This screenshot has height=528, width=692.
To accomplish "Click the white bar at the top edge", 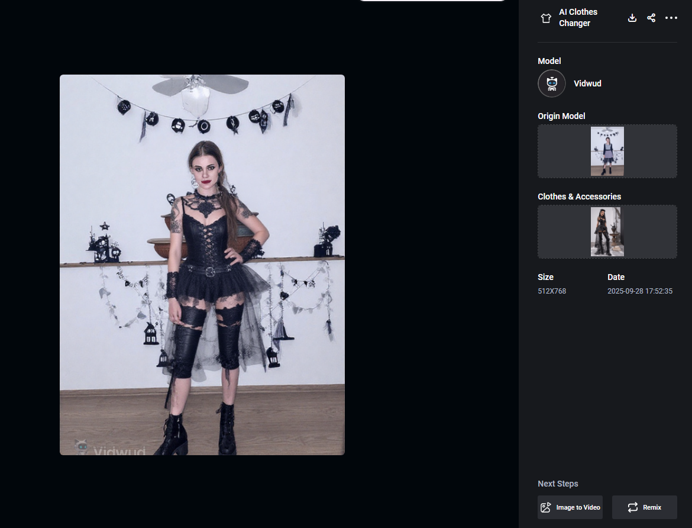I will [432, 2].
